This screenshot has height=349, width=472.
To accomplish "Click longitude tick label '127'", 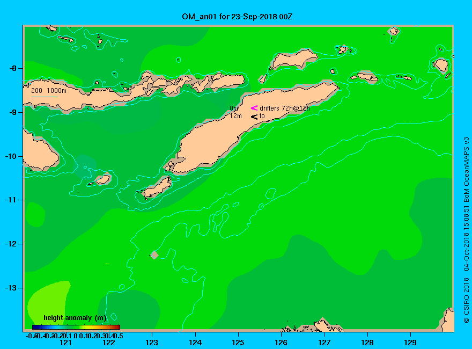I will [x=324, y=343].
